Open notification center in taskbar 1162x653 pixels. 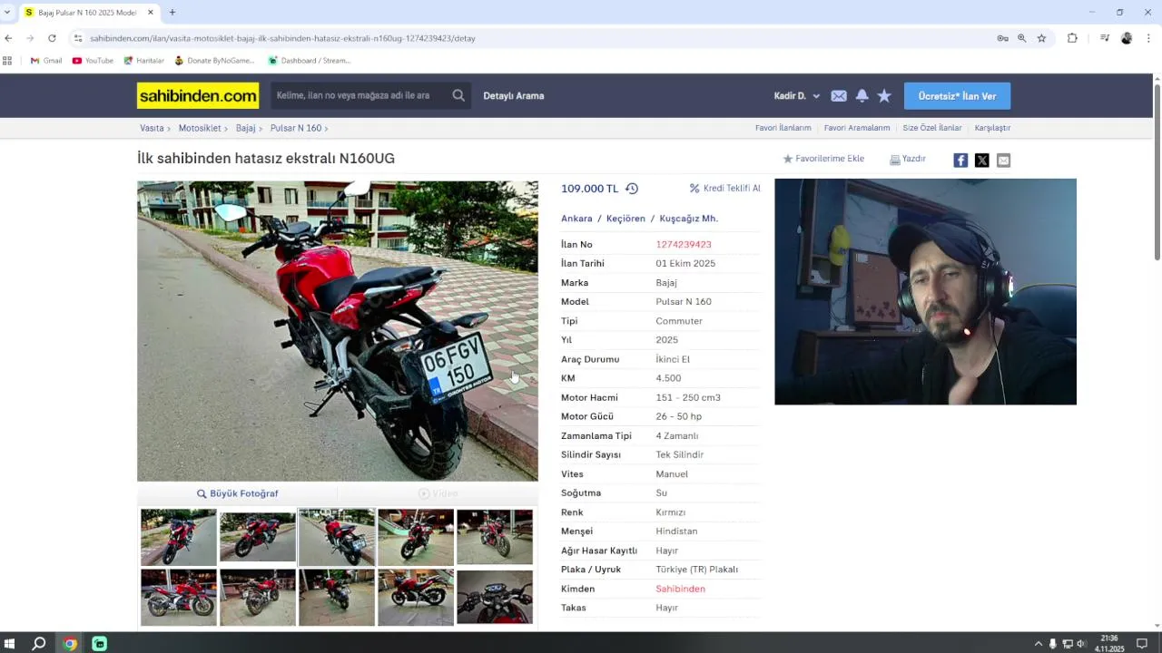[x=1142, y=644]
